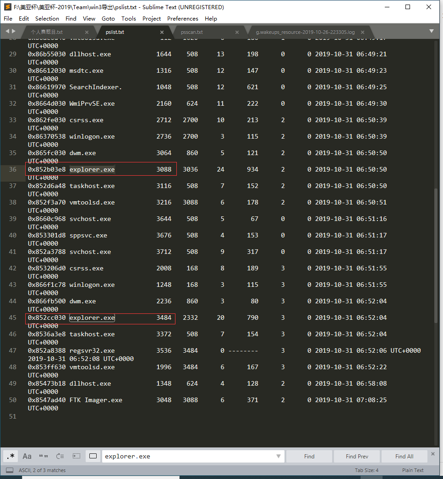Screen dimensions: 443x479
Task: Click PID 3484 on line 45
Action: (x=164, y=318)
